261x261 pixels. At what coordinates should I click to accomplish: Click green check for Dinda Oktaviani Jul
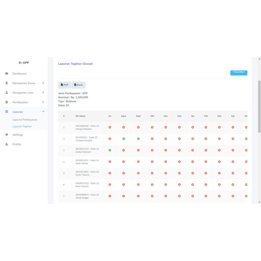[110, 150]
